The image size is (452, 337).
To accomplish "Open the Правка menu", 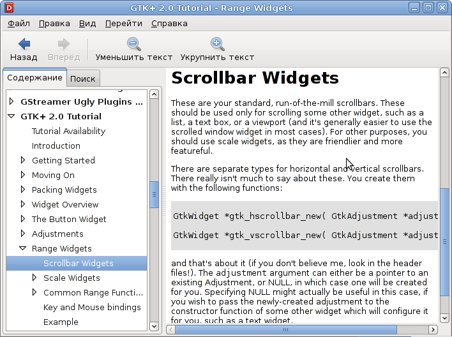I will (x=54, y=24).
